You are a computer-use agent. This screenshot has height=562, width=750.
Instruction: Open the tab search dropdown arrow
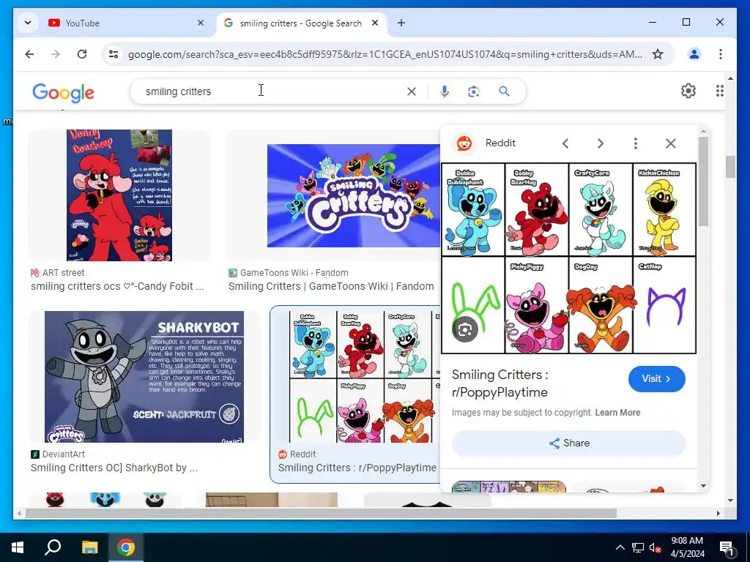coord(28,23)
